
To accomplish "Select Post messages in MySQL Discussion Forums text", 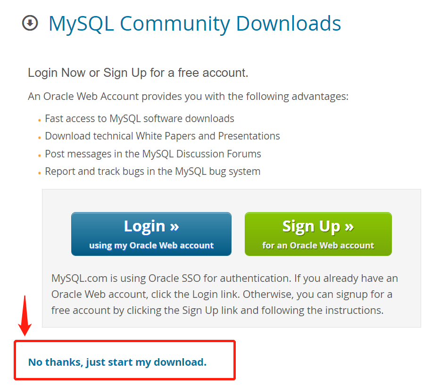I will 153,154.
